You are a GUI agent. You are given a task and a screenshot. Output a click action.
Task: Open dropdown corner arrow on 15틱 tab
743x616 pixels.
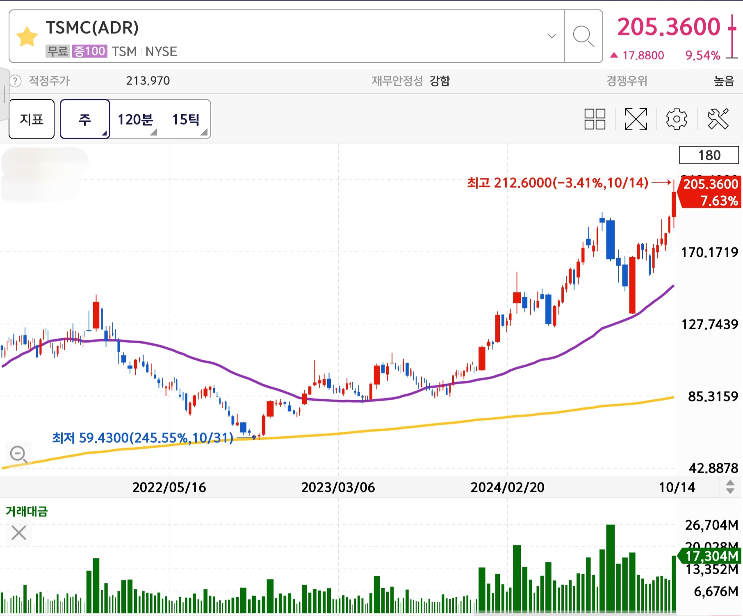pyautogui.click(x=204, y=132)
